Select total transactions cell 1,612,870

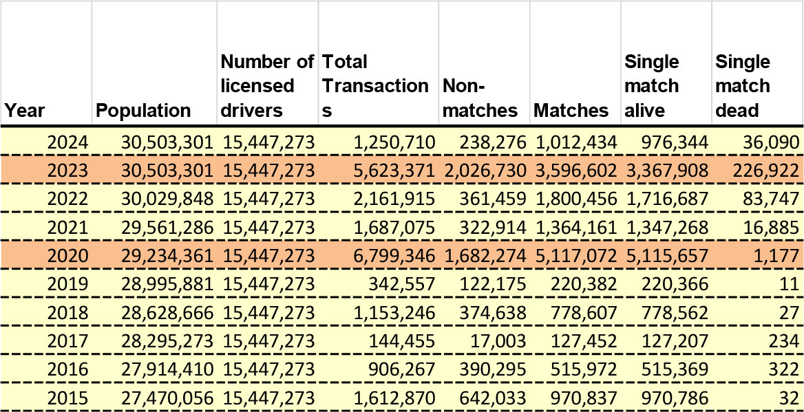394,397
